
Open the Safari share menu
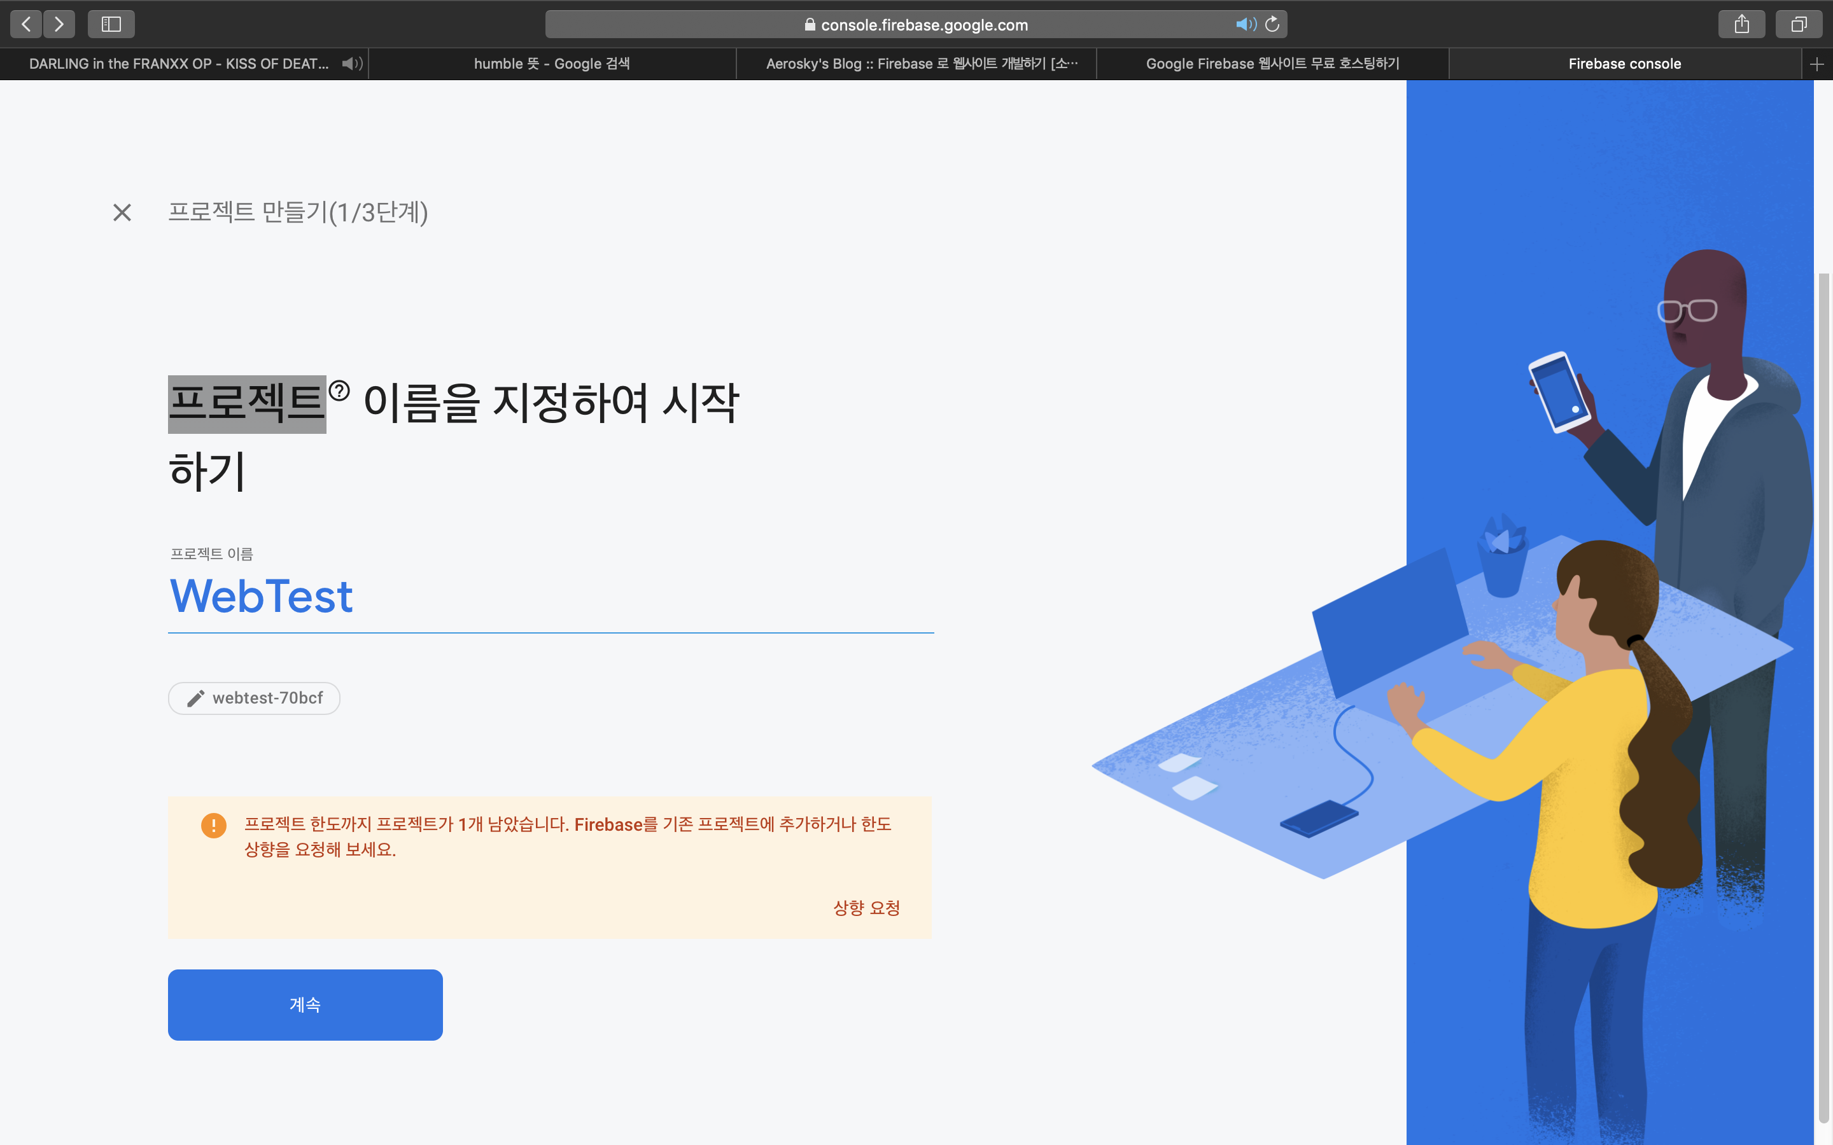(x=1741, y=24)
